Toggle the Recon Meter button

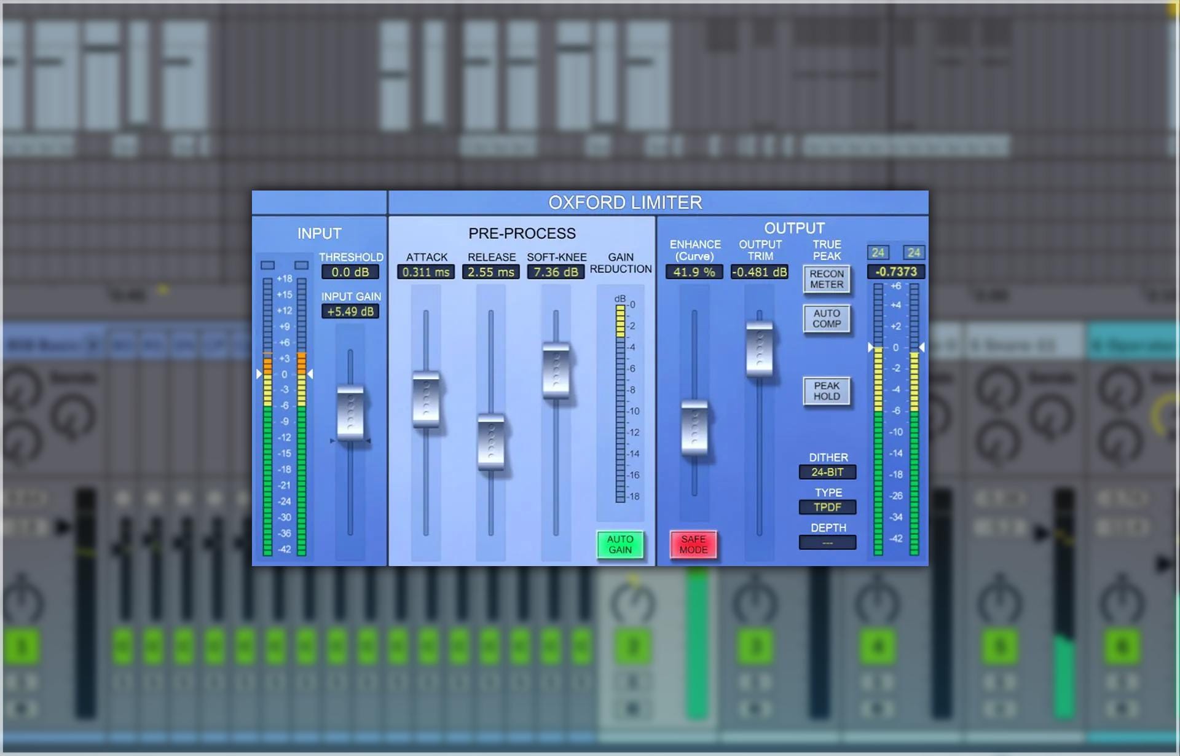827,279
